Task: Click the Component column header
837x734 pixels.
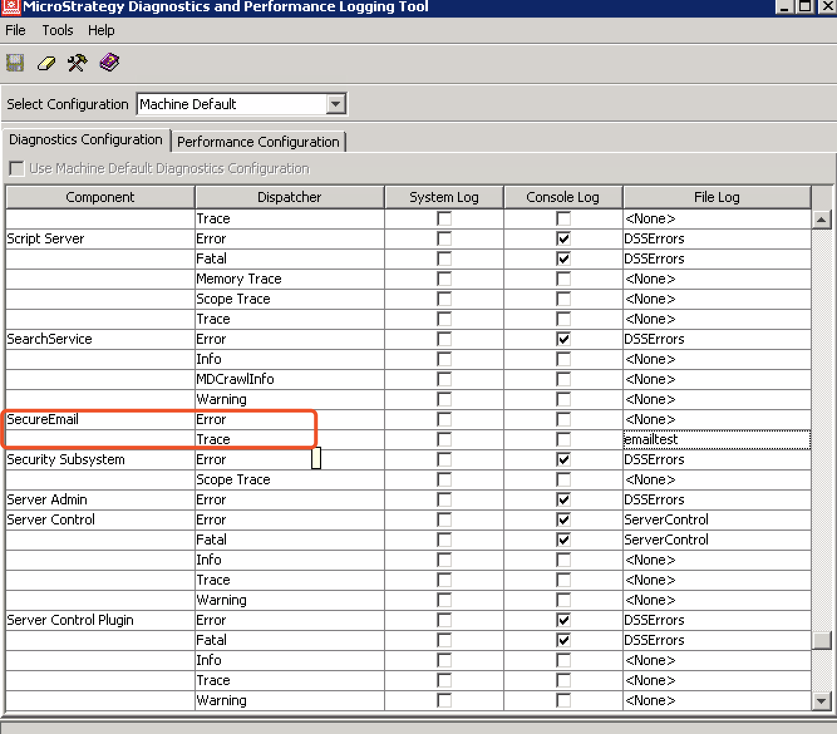Action: (100, 197)
